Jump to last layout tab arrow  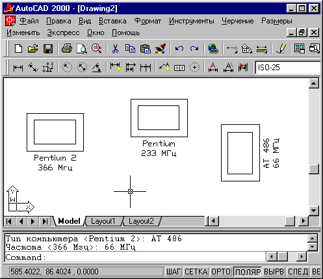tap(45, 221)
